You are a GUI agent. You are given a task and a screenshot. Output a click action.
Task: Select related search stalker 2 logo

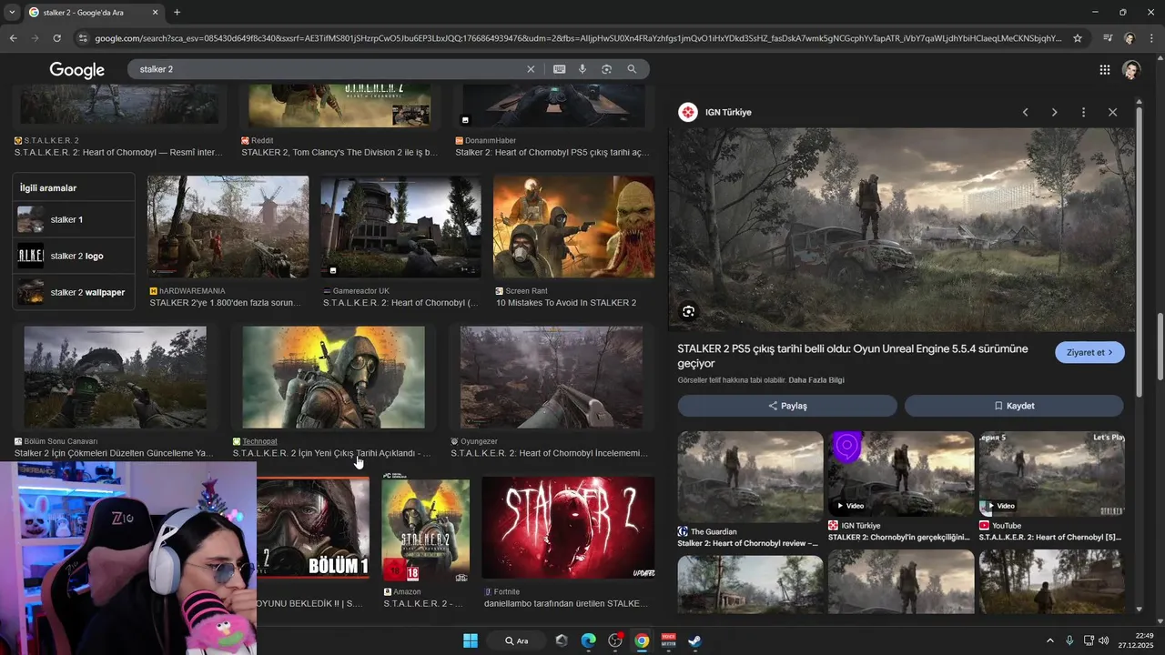[x=74, y=256]
